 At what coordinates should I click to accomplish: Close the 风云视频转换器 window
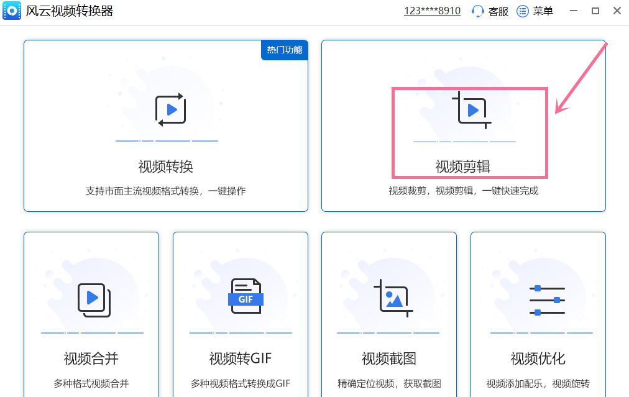pos(617,11)
